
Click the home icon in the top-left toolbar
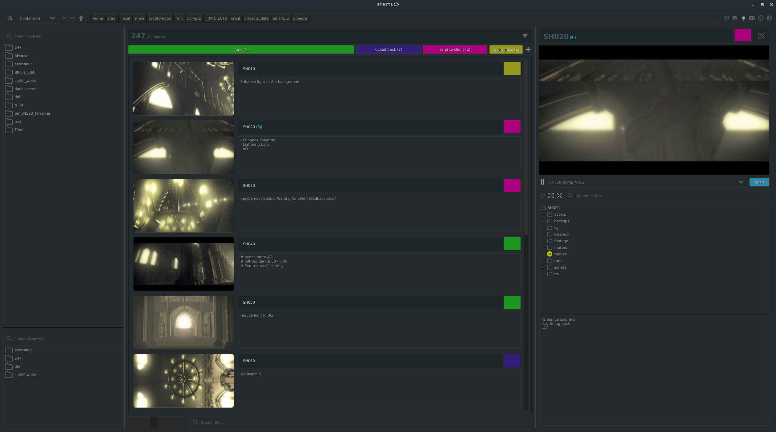click(10, 18)
